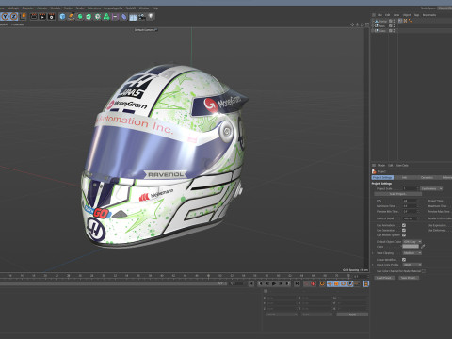Click the Scale Project button
The width and height of the screenshot is (452, 339).
pyautogui.click(x=397, y=194)
